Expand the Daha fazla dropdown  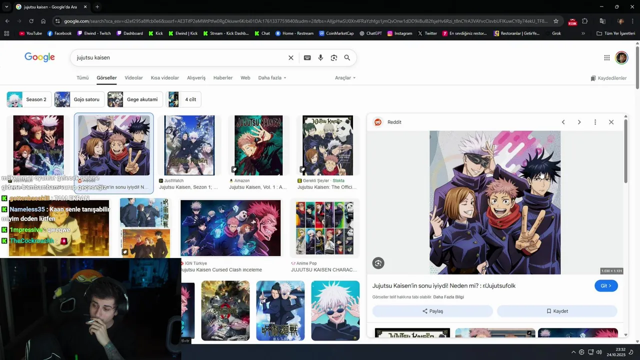coord(272,78)
